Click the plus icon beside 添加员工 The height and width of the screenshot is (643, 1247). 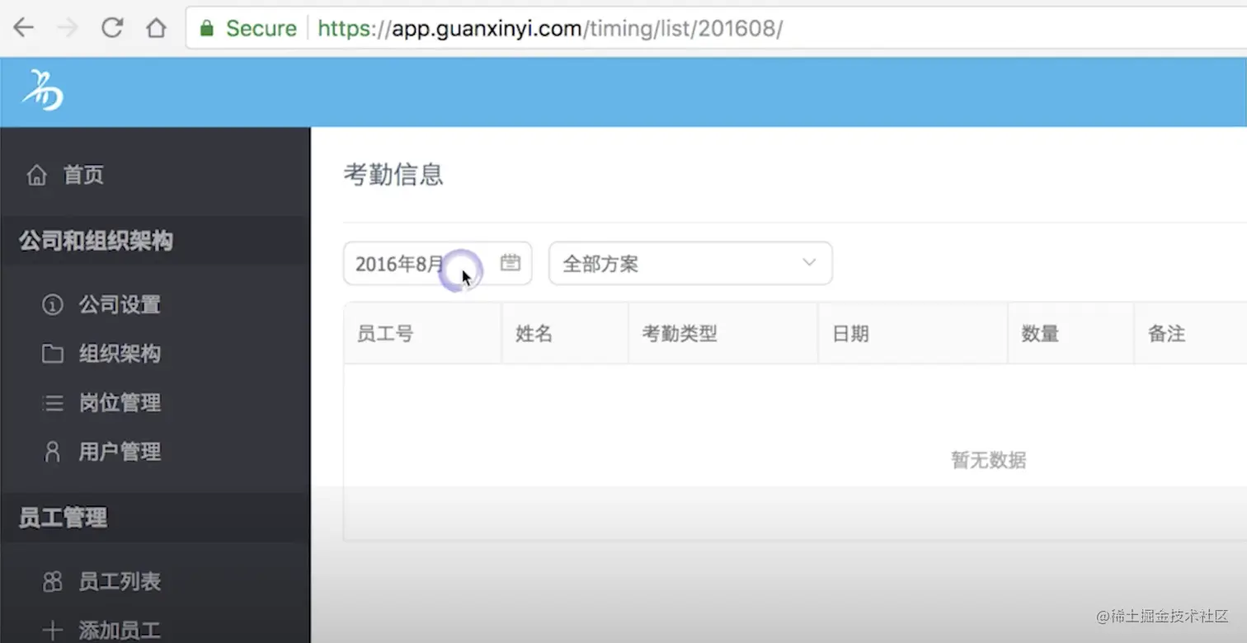pyautogui.click(x=52, y=631)
